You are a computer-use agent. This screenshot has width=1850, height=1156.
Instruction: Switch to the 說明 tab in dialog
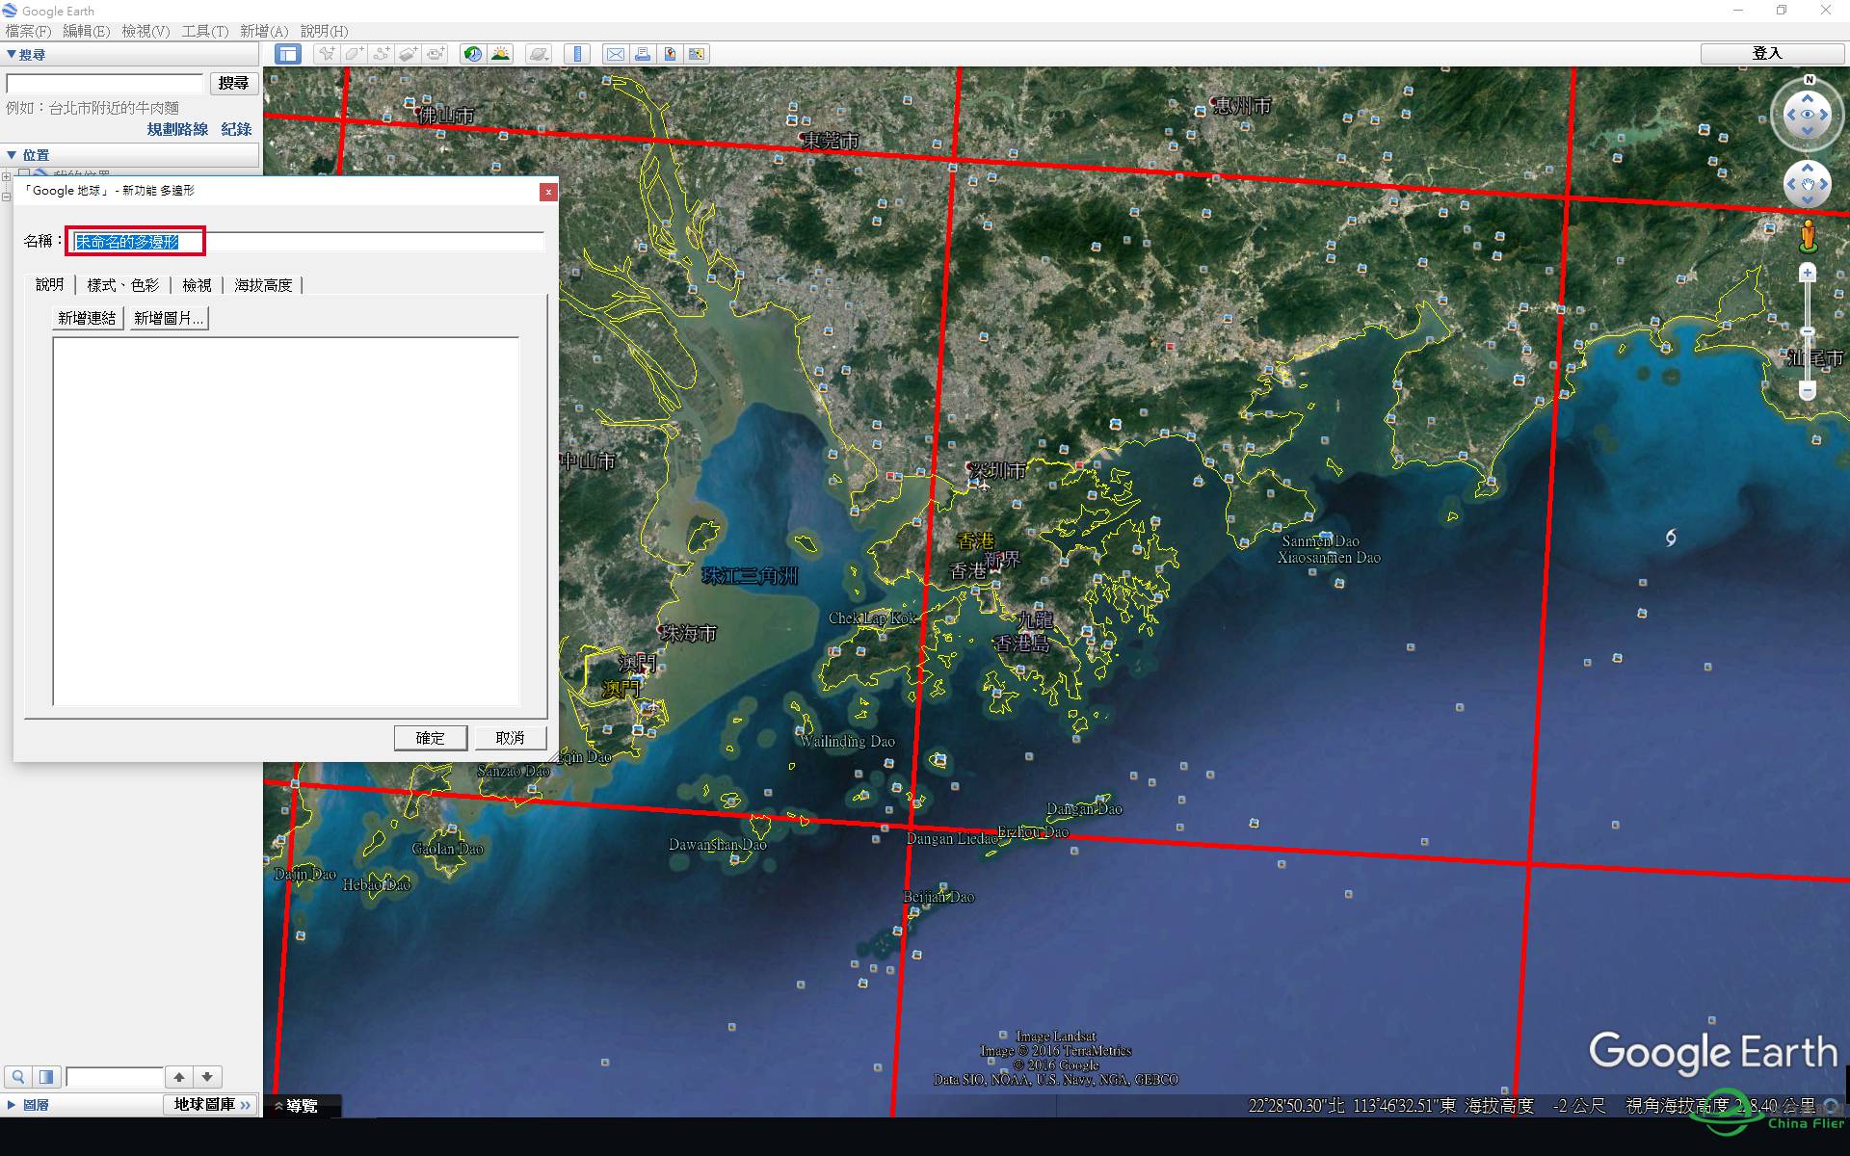(x=49, y=284)
